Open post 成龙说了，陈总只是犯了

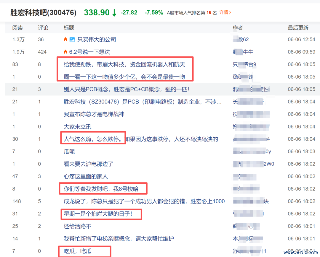[144, 201]
